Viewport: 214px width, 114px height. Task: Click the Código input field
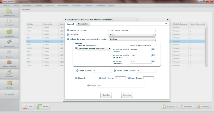[121, 86]
